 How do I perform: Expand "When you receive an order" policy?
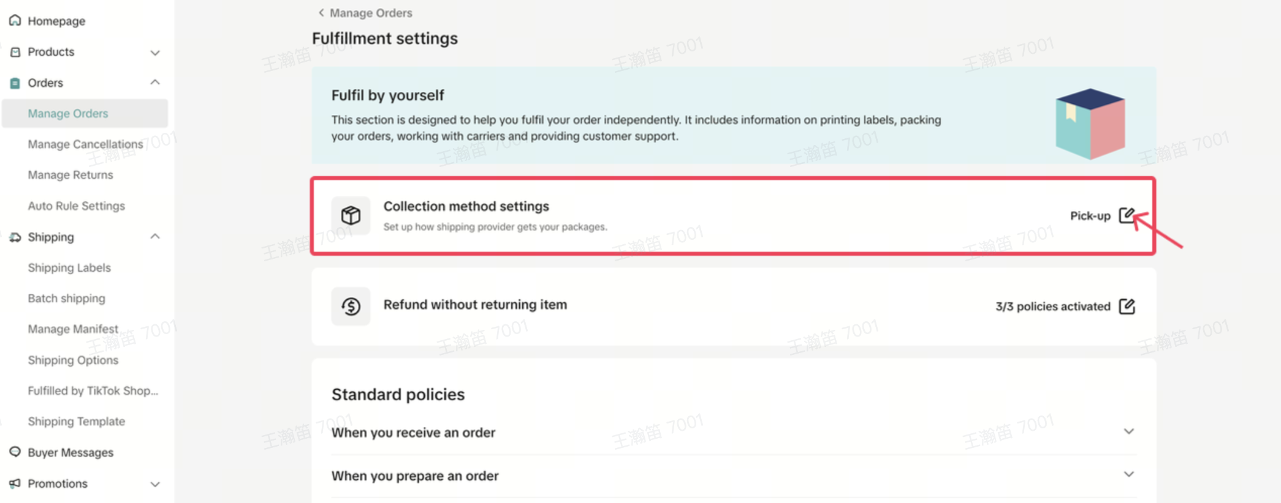click(x=1128, y=432)
